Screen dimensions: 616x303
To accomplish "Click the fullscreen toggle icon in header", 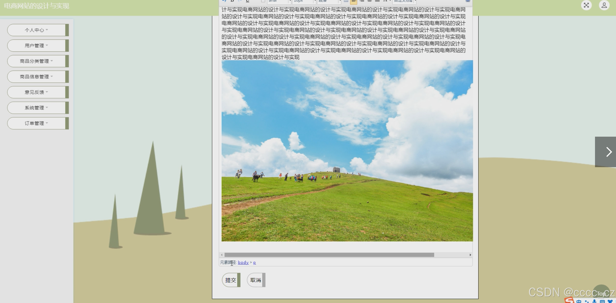I will pyautogui.click(x=586, y=5).
